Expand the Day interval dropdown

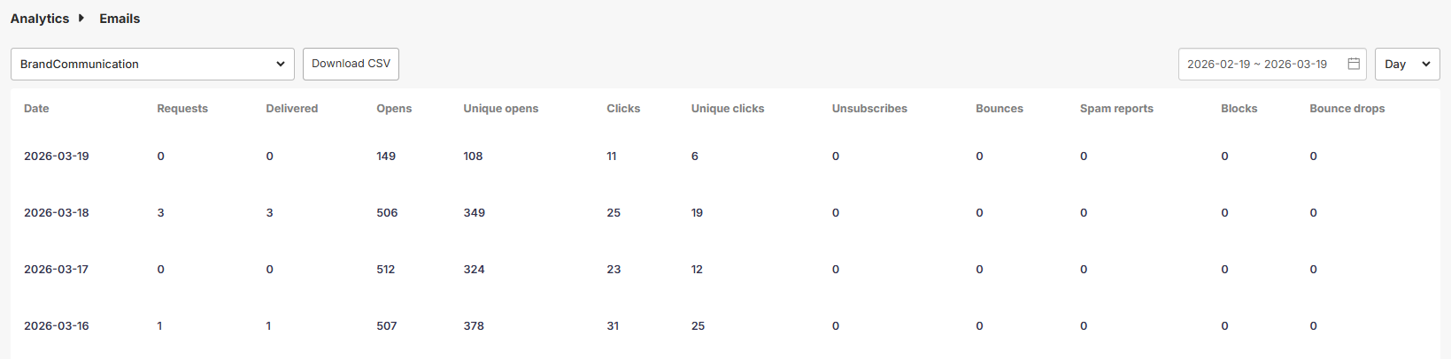1407,64
